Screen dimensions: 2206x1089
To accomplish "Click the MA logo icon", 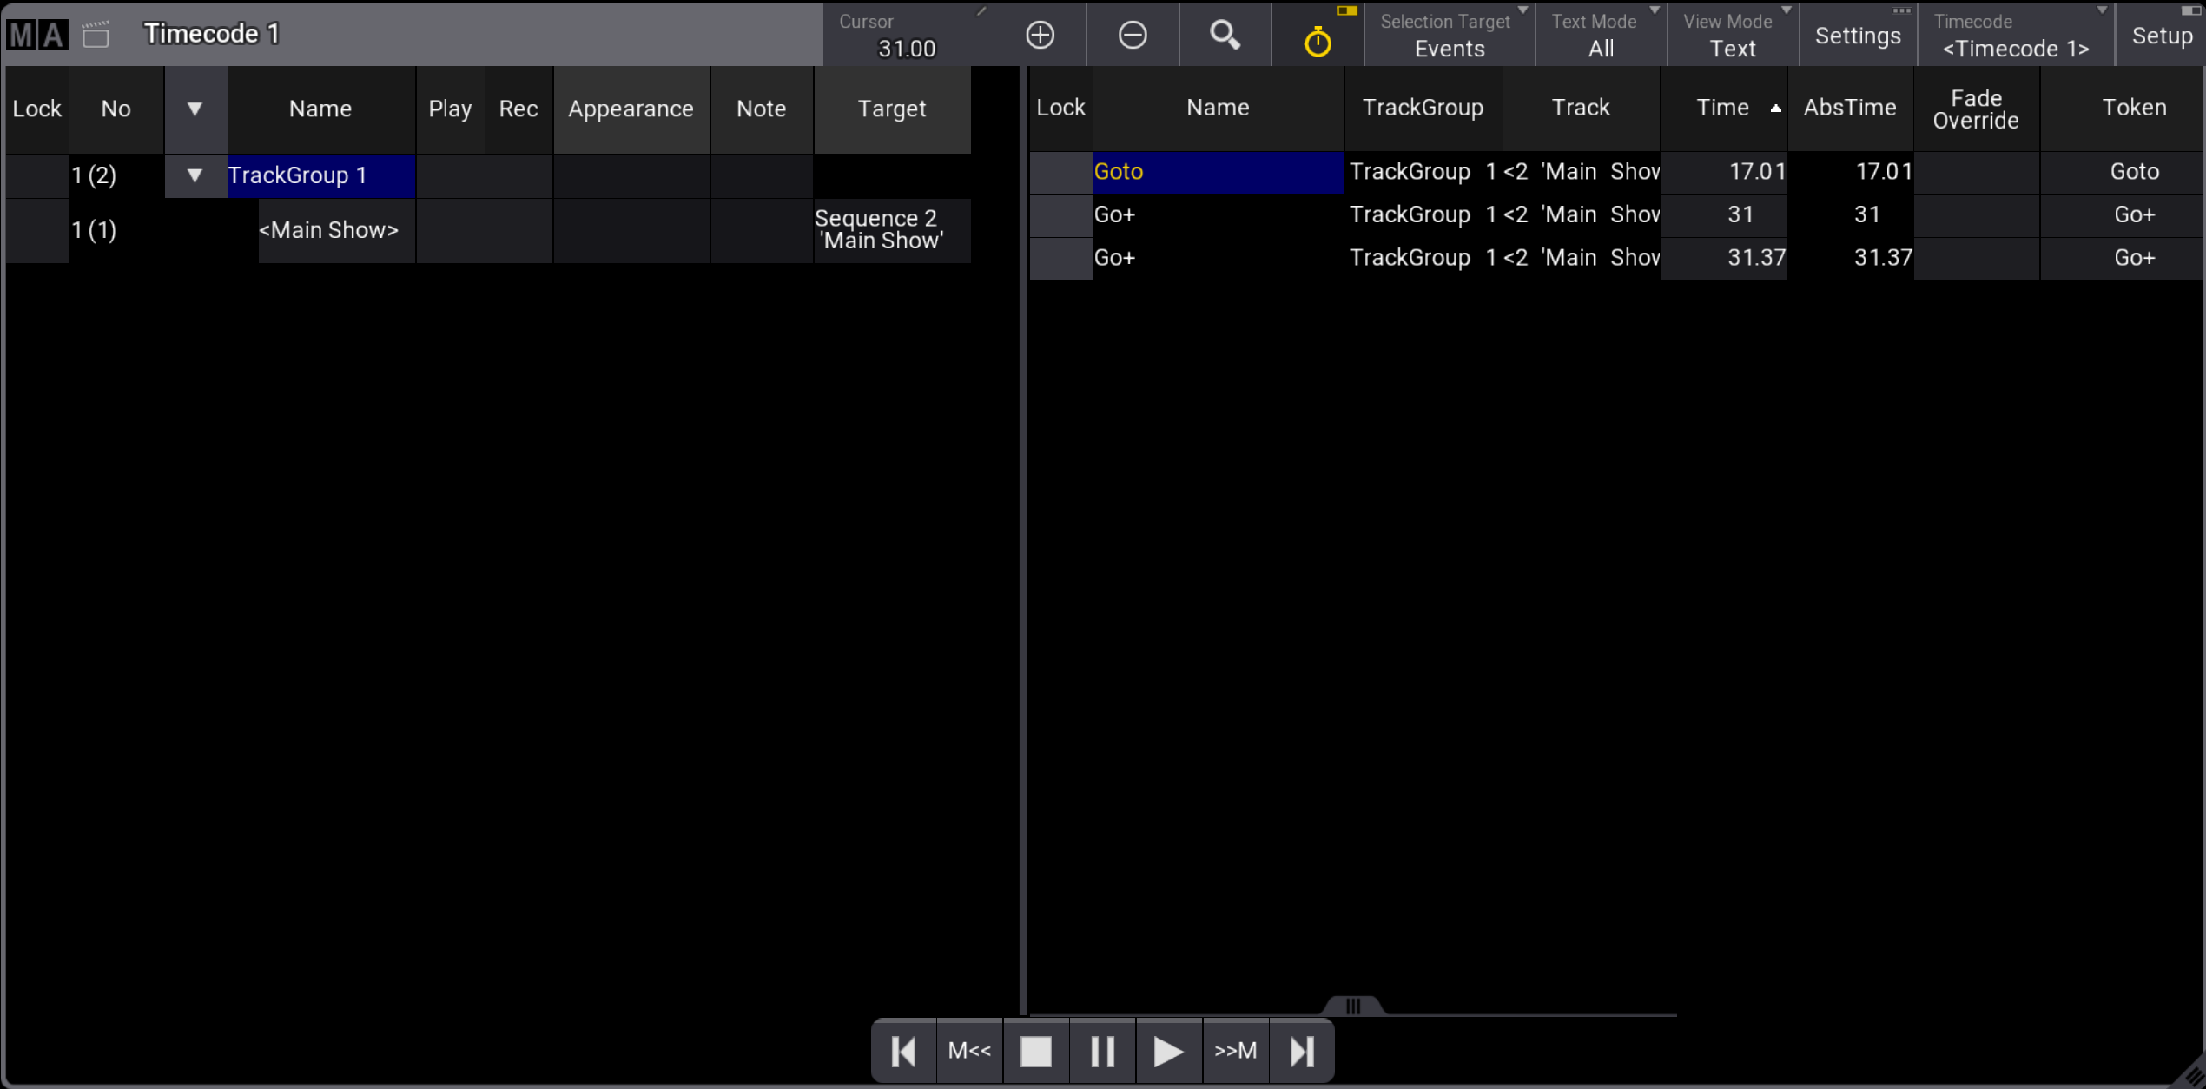I will coord(36,35).
